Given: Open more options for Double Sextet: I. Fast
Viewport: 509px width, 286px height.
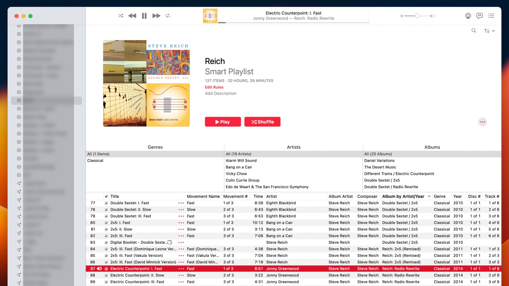Looking at the screenshot, I should coord(181,203).
